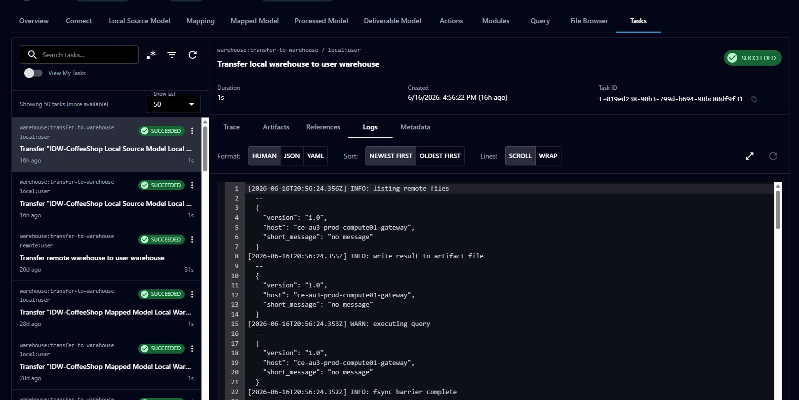Open kebab menu of first 28d ago task
Image resolution: width=799 pixels, height=400 pixels.
pyautogui.click(x=192, y=294)
